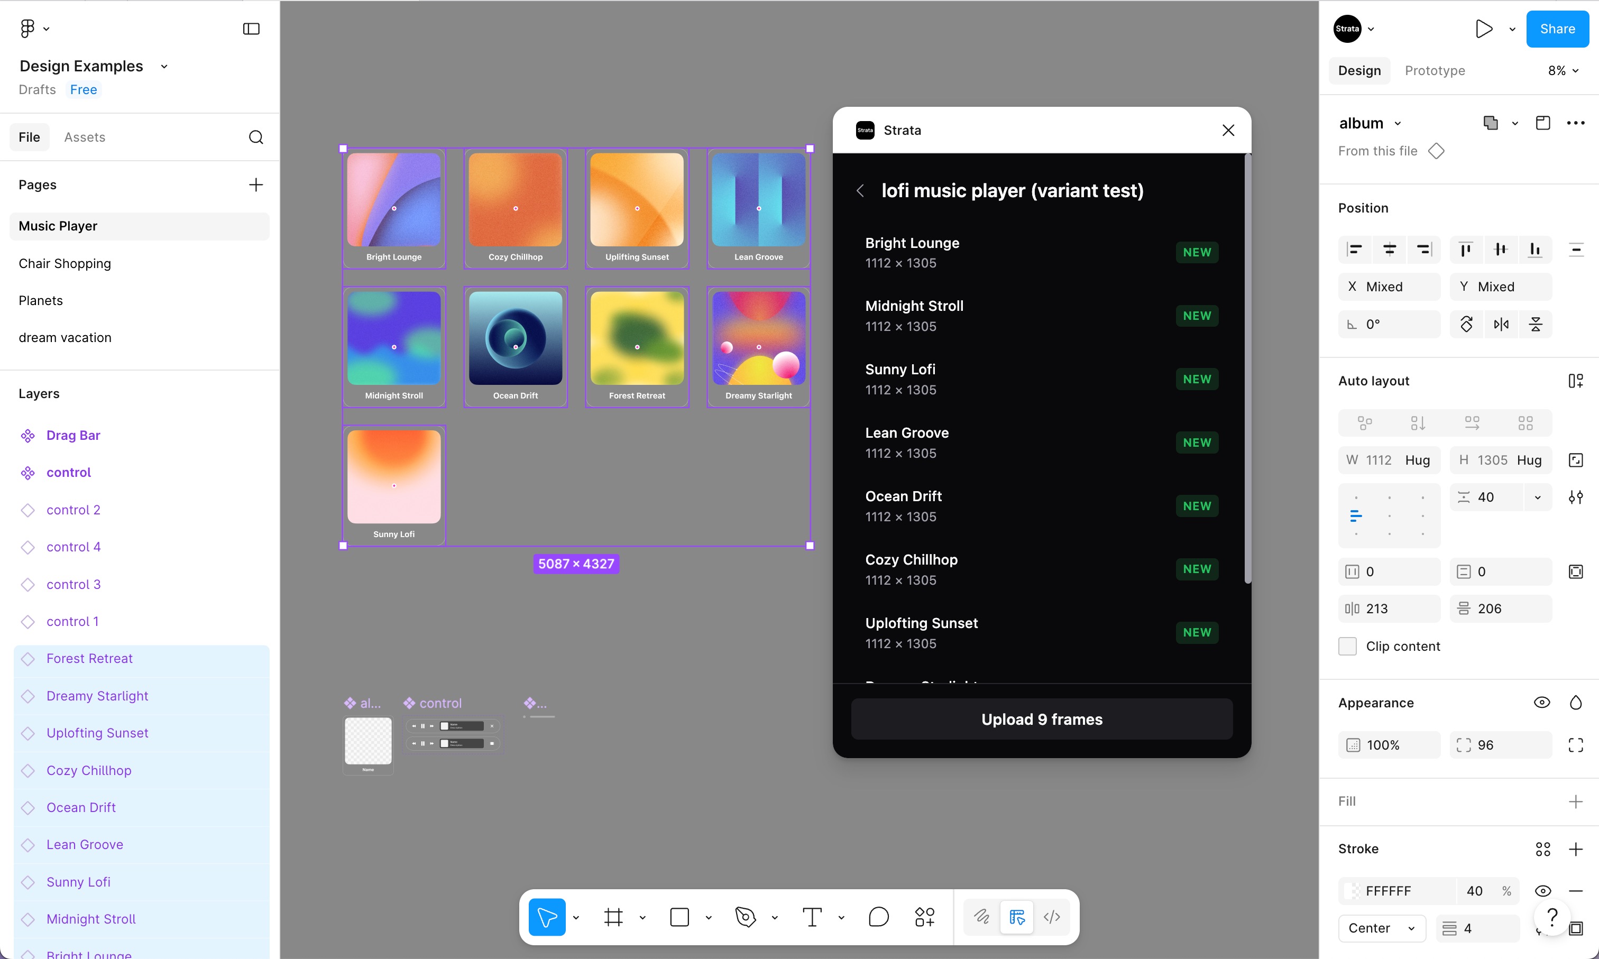Select grid auto layout direction
Image resolution: width=1599 pixels, height=959 pixels.
tap(1526, 423)
